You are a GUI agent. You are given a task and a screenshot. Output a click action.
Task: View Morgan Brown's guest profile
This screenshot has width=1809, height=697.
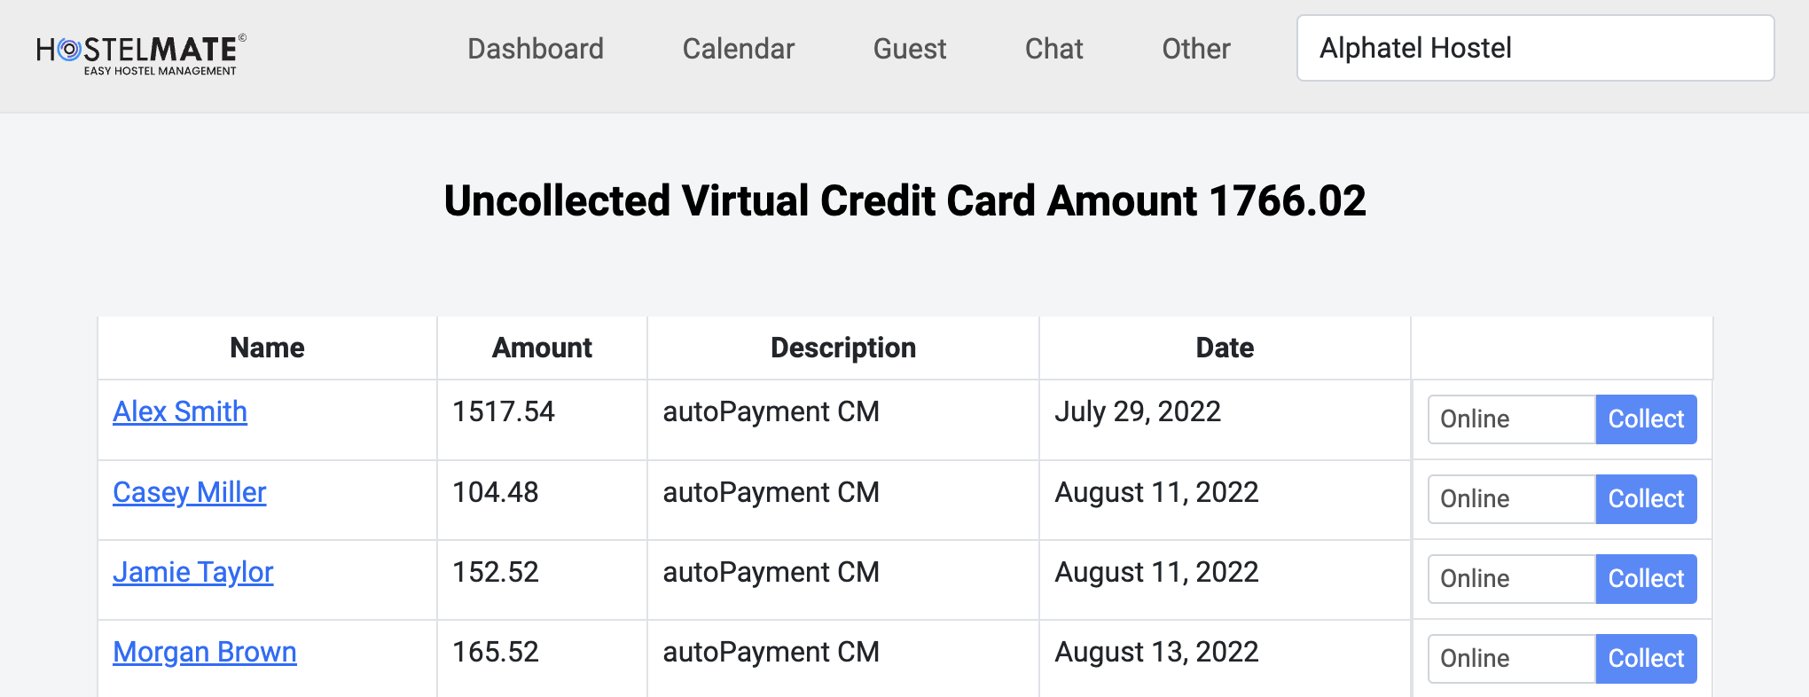point(205,652)
